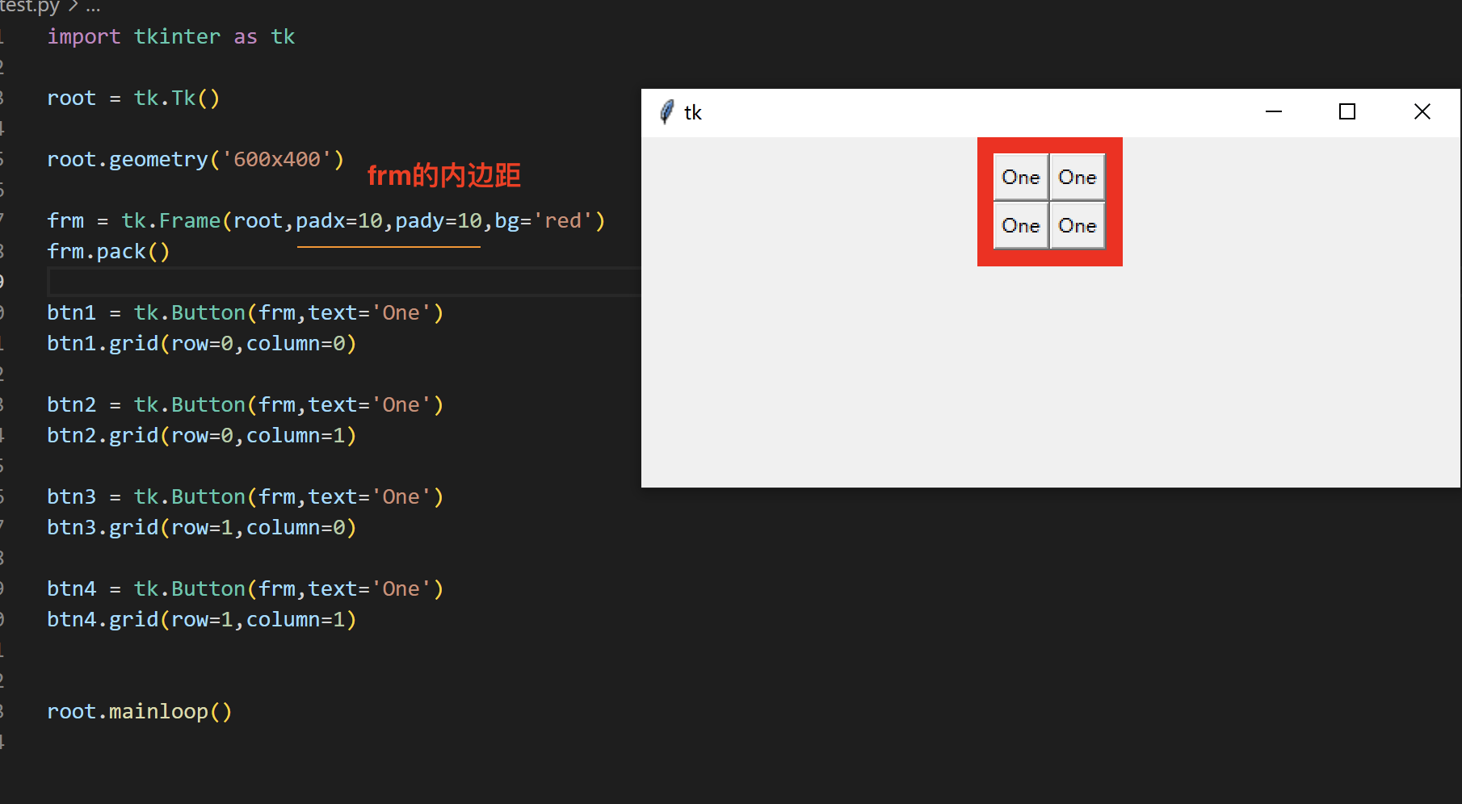This screenshot has width=1462, height=804.
Task: Click the tk window title text
Action: [693, 112]
